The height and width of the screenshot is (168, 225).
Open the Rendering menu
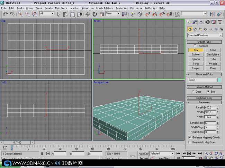122,8
